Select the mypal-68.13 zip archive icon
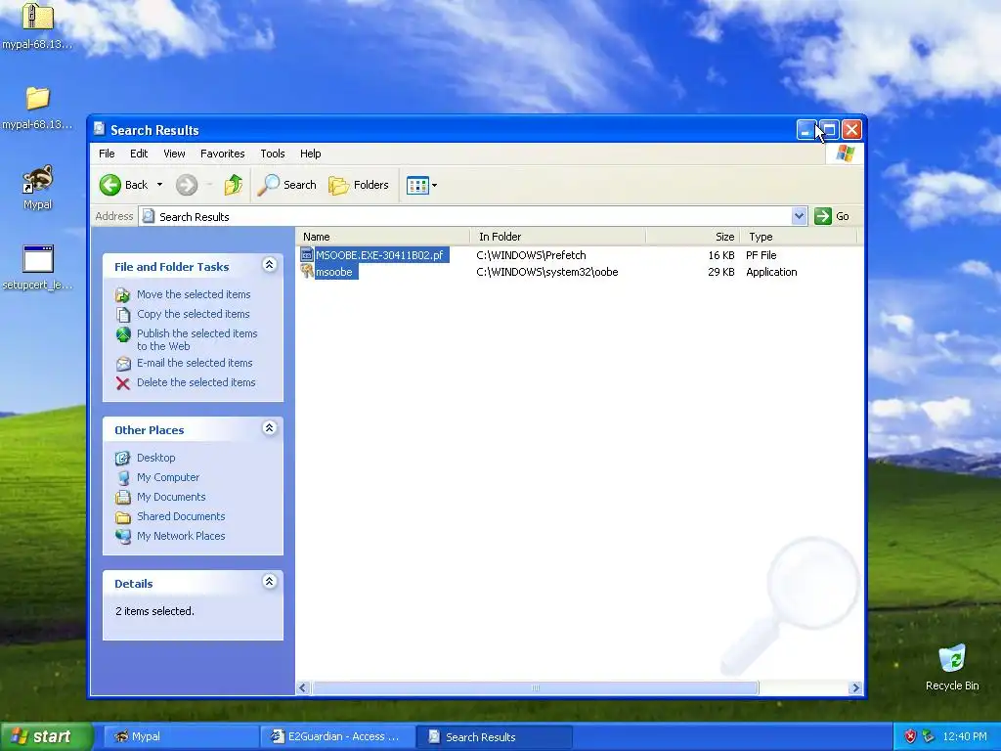This screenshot has height=751, width=1001. [38, 25]
